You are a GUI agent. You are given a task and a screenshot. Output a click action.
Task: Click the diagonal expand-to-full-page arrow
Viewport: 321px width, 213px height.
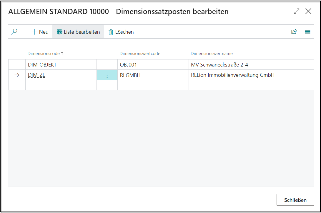296,11
